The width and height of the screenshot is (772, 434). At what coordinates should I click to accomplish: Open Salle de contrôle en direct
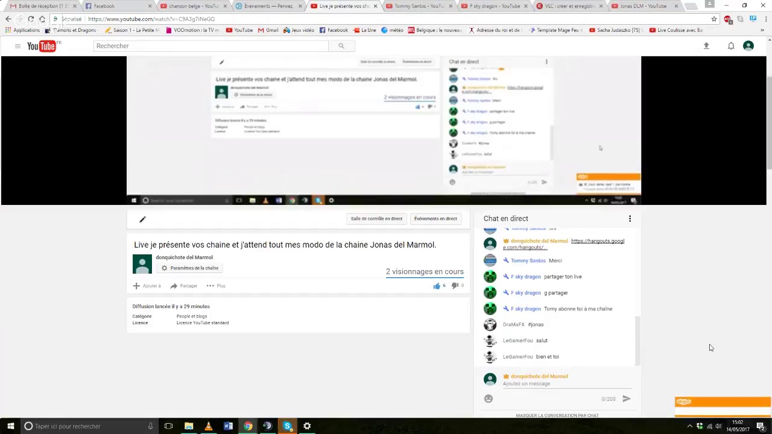click(376, 219)
